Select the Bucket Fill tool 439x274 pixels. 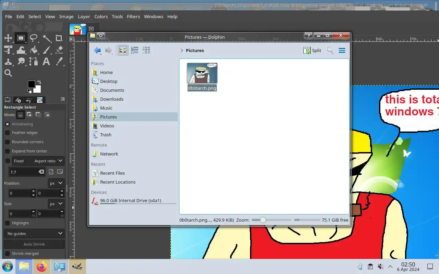(34, 50)
